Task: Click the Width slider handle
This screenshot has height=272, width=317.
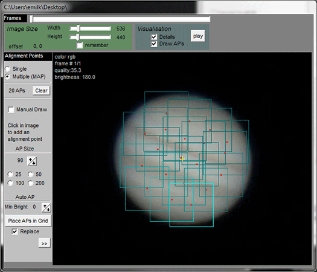Action: coord(78,28)
